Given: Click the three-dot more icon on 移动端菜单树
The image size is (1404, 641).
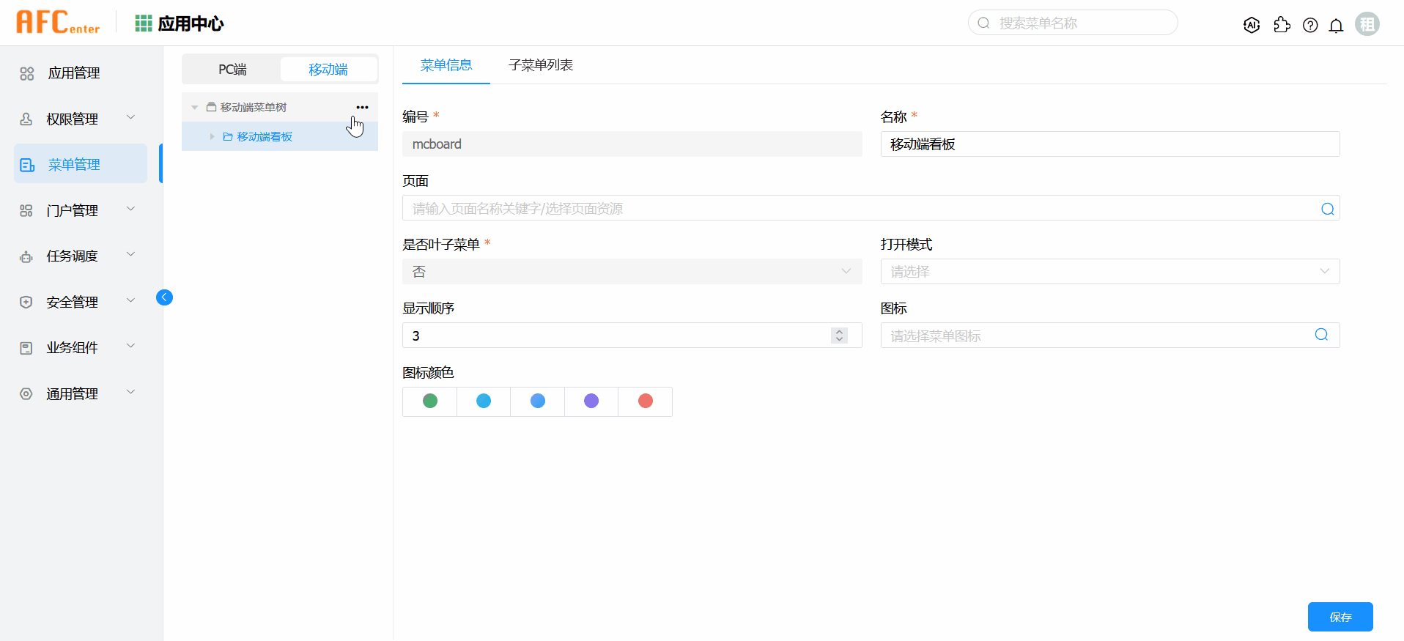Looking at the screenshot, I should [362, 108].
